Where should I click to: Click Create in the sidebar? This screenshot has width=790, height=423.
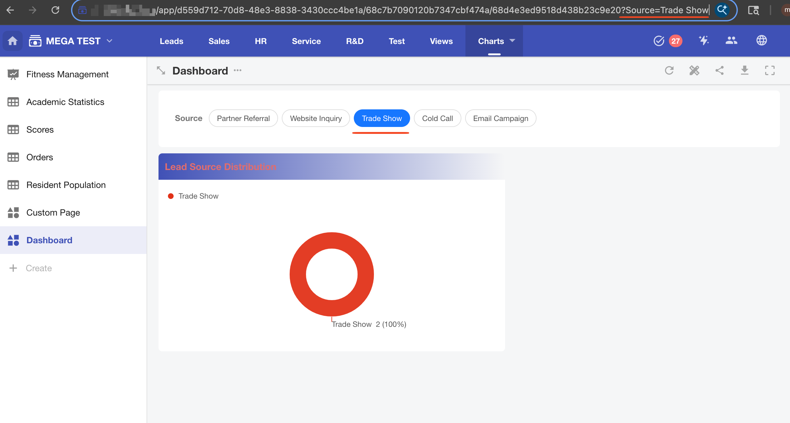[39, 268]
